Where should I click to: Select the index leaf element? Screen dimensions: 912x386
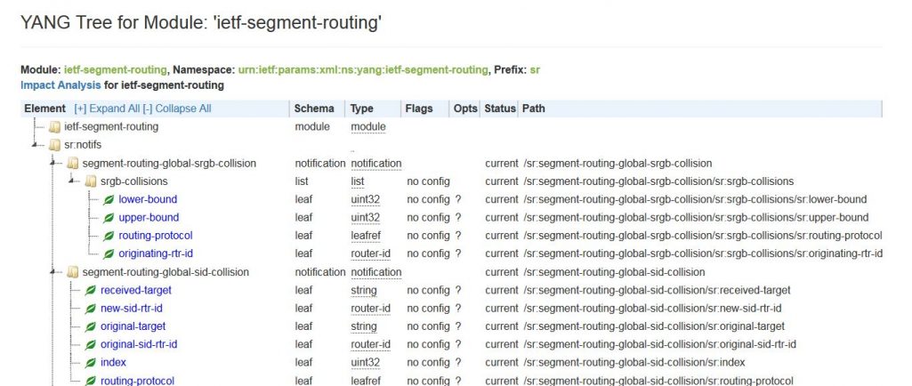(113, 363)
